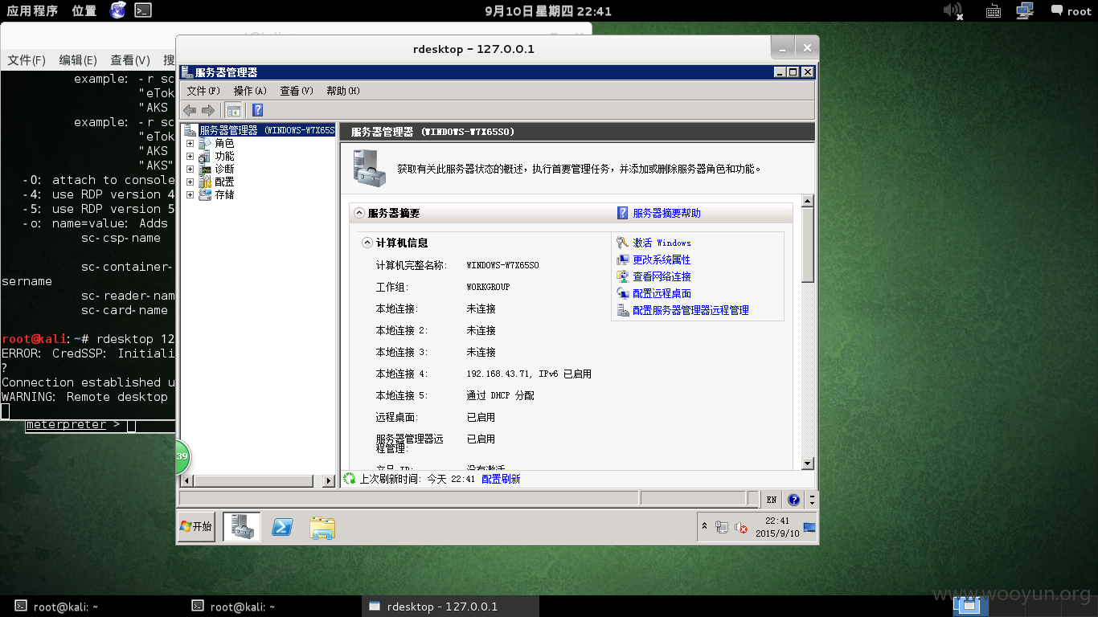Click the 服务器摘要帮助 question mark icon
The width and height of the screenshot is (1098, 617).
click(622, 213)
